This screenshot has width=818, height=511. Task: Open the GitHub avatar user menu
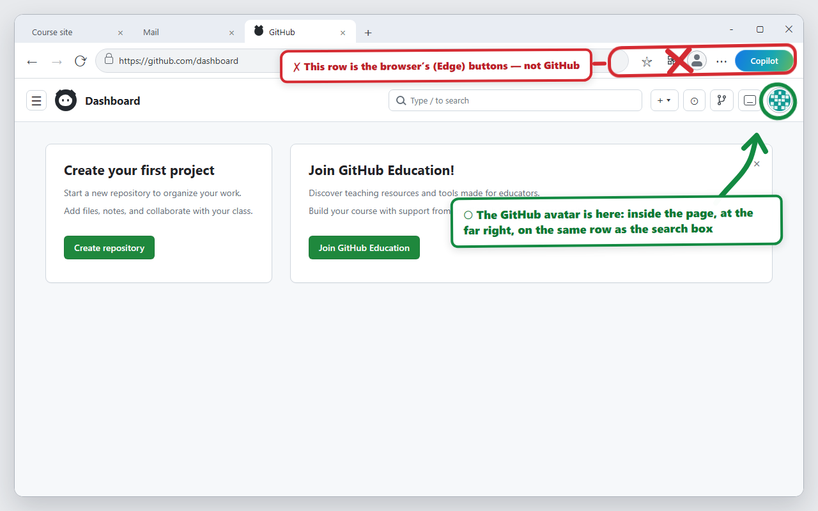tap(778, 100)
